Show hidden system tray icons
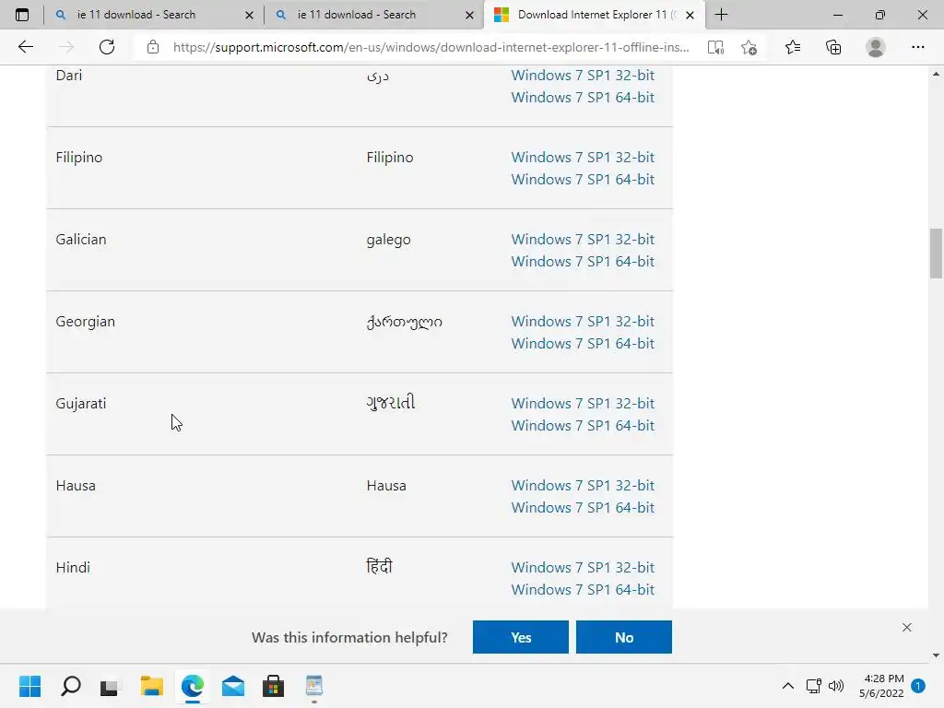The height and width of the screenshot is (708, 944). 787,686
